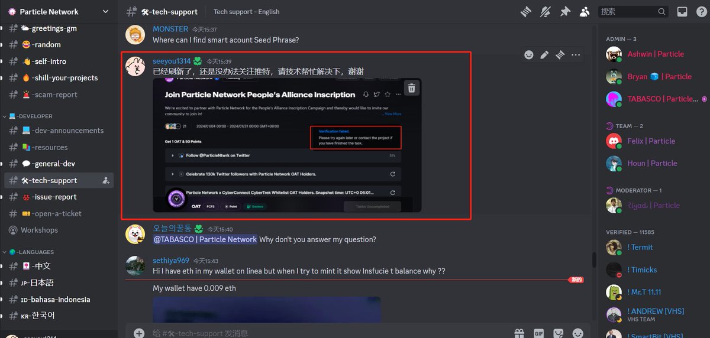Open the resources channel
Screen dimensions: 710x338
click(59, 147)
